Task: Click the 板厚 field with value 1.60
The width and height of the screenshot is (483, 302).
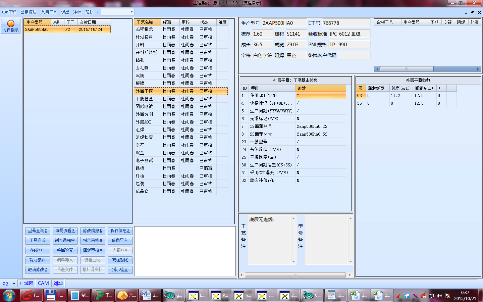Action: click(x=262, y=34)
